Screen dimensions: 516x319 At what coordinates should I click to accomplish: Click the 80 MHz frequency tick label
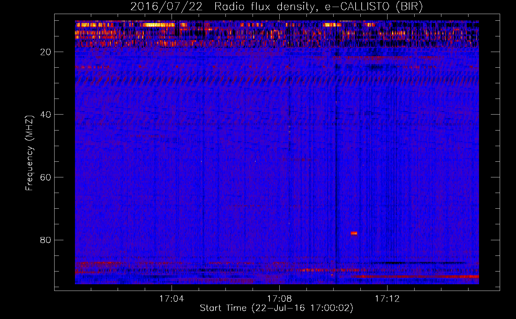coord(46,240)
